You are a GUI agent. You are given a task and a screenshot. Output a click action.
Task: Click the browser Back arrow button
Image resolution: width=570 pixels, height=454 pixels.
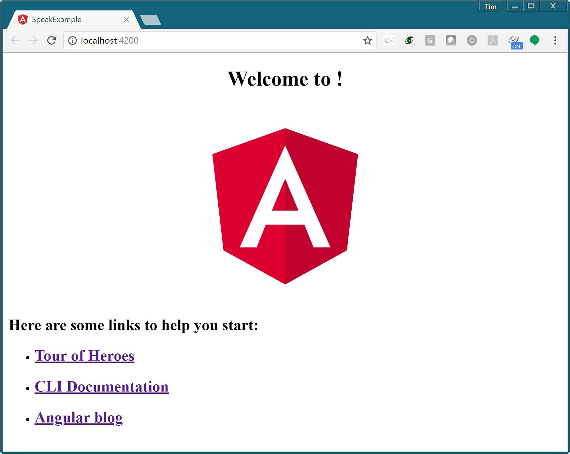point(15,40)
